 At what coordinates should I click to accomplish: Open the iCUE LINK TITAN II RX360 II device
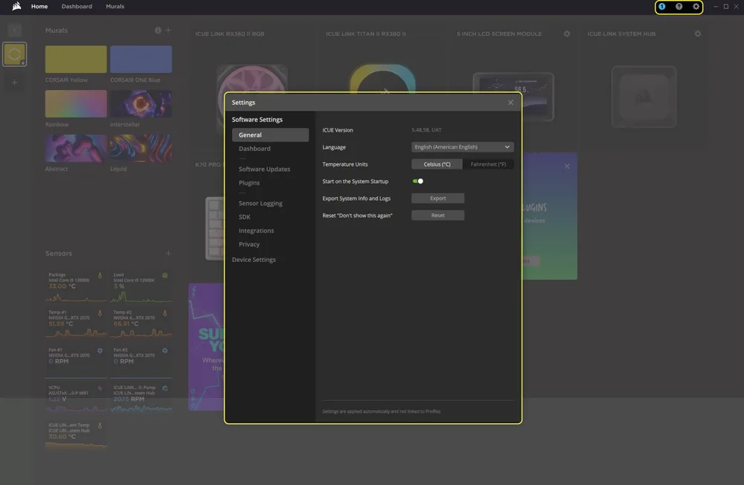382,78
